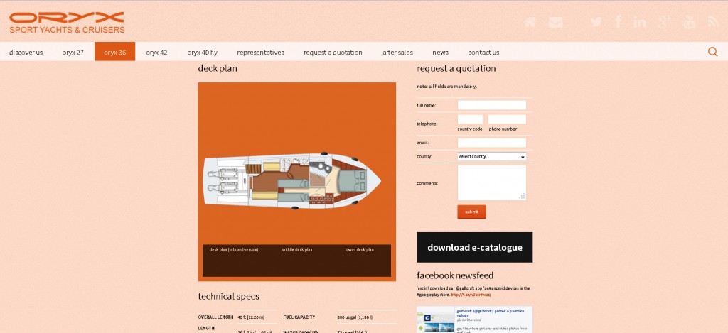This screenshot has width=728, height=333.
Task: Open the after sales menu item
Action: (397, 52)
